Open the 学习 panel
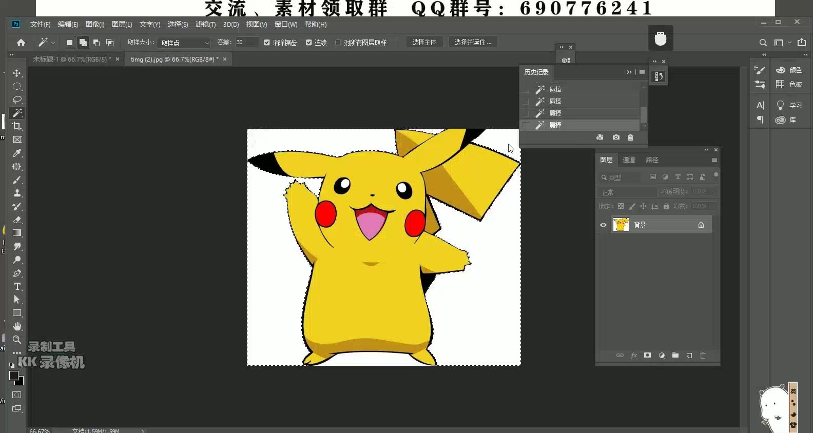 click(x=788, y=105)
